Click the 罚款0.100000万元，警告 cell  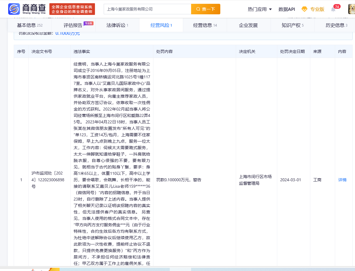coord(179,180)
